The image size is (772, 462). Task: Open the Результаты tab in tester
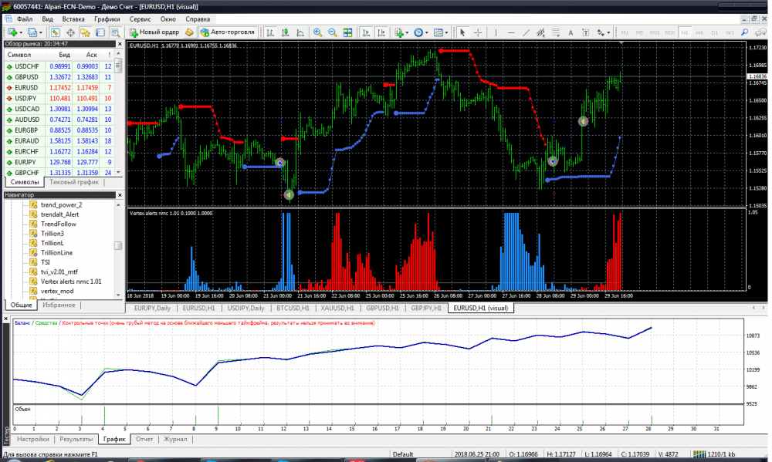click(76, 439)
